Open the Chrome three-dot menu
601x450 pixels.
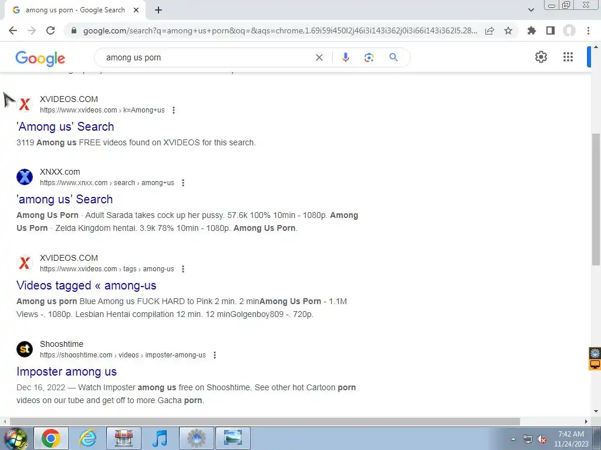(588, 30)
